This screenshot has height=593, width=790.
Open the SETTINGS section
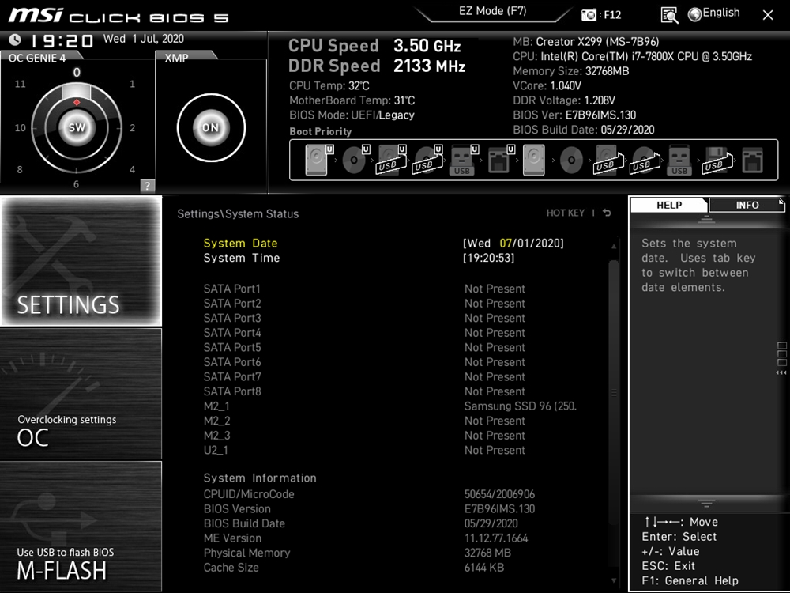click(81, 261)
